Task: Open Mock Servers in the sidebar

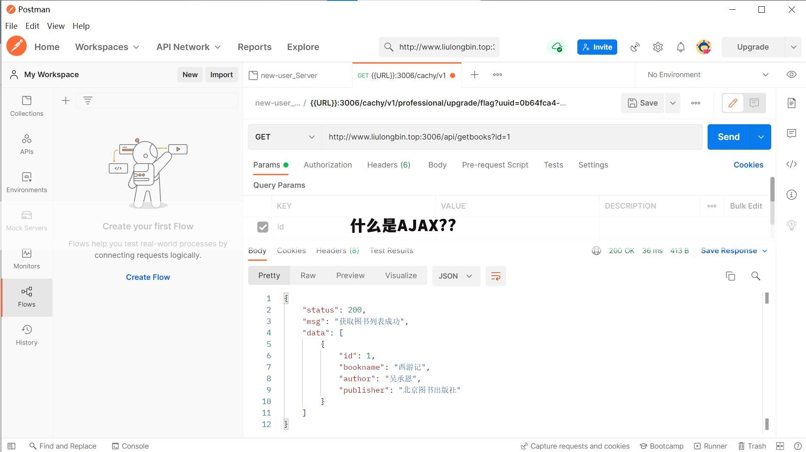Action: pyautogui.click(x=26, y=220)
